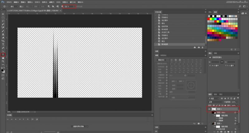Create new snapshot with camera icon
249x133 pixels.
tap(199, 47)
